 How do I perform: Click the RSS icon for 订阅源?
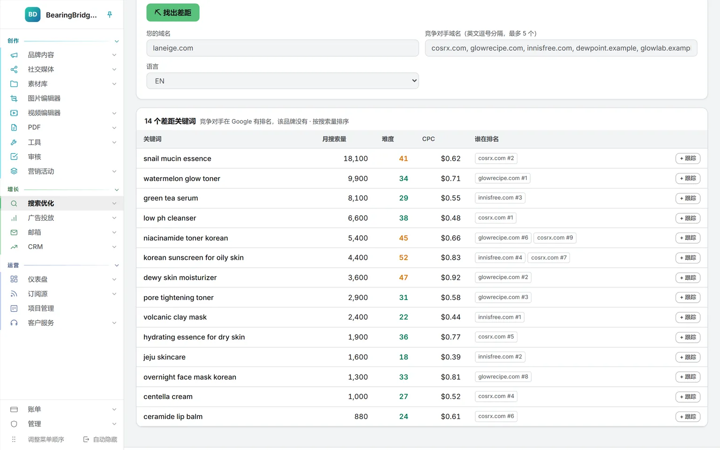14,294
